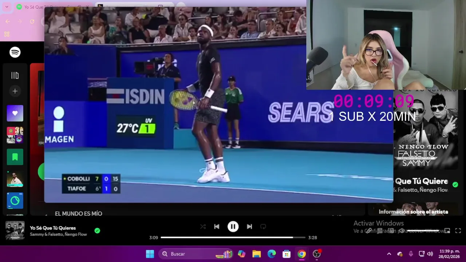Screen dimensions: 466x262
Task: Open the Windows Start menu
Action: 150,254
